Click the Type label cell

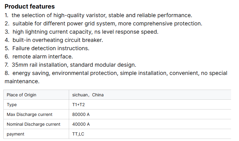(12, 105)
